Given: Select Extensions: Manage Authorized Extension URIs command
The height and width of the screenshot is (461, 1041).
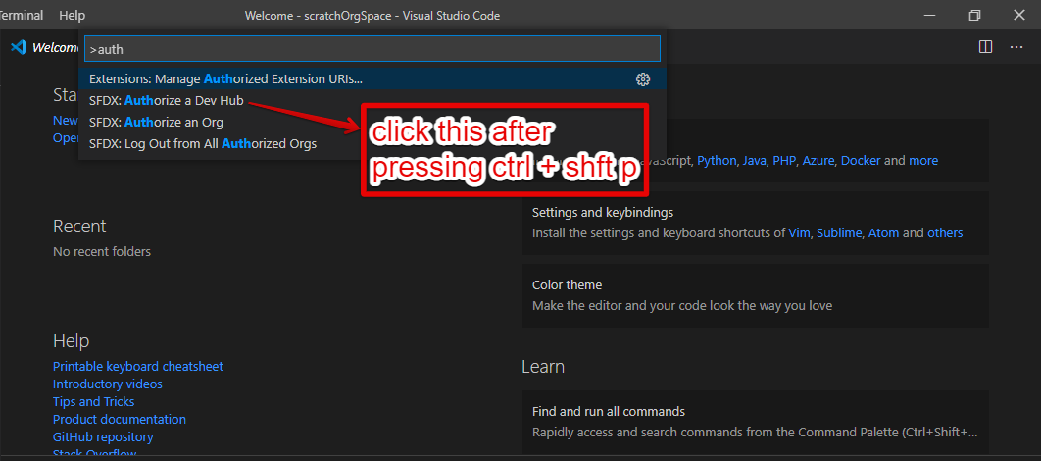Looking at the screenshot, I should 372,79.
